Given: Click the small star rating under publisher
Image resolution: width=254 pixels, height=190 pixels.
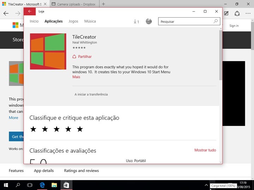Looking at the screenshot, I should coord(79,47).
